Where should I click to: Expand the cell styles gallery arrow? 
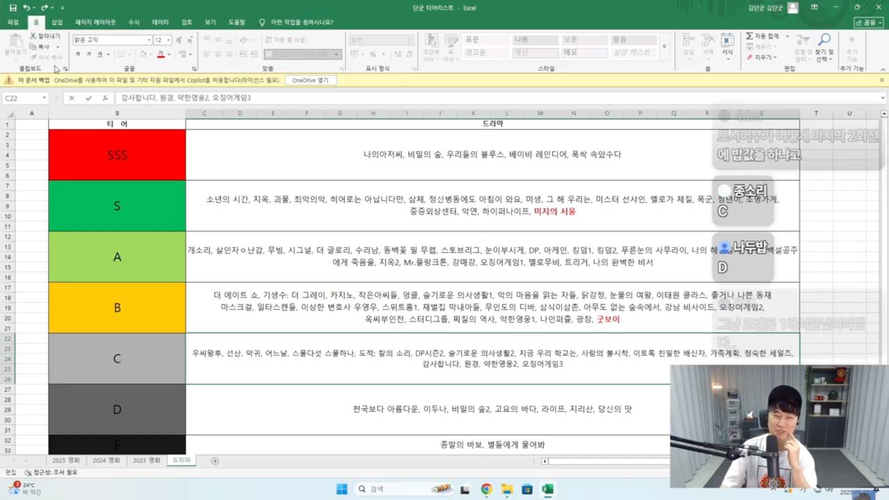(x=665, y=47)
